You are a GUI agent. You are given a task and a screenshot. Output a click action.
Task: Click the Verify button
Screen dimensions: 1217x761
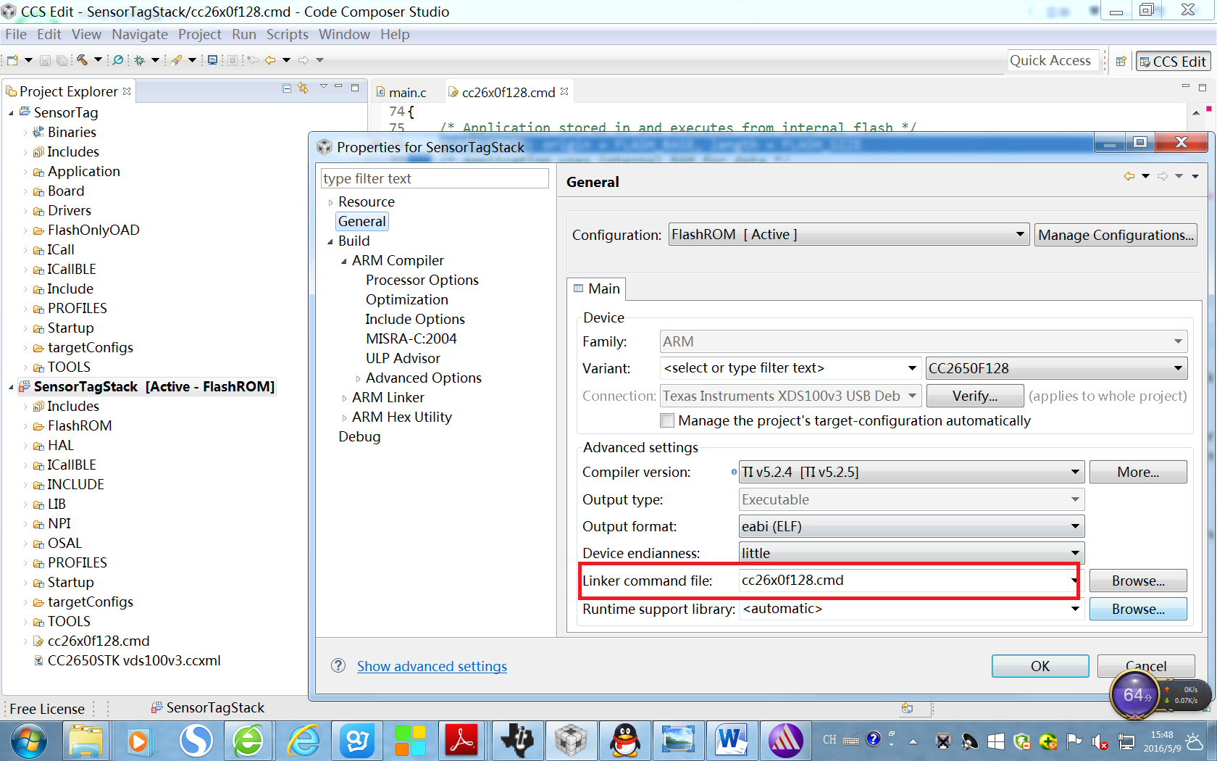click(x=975, y=396)
